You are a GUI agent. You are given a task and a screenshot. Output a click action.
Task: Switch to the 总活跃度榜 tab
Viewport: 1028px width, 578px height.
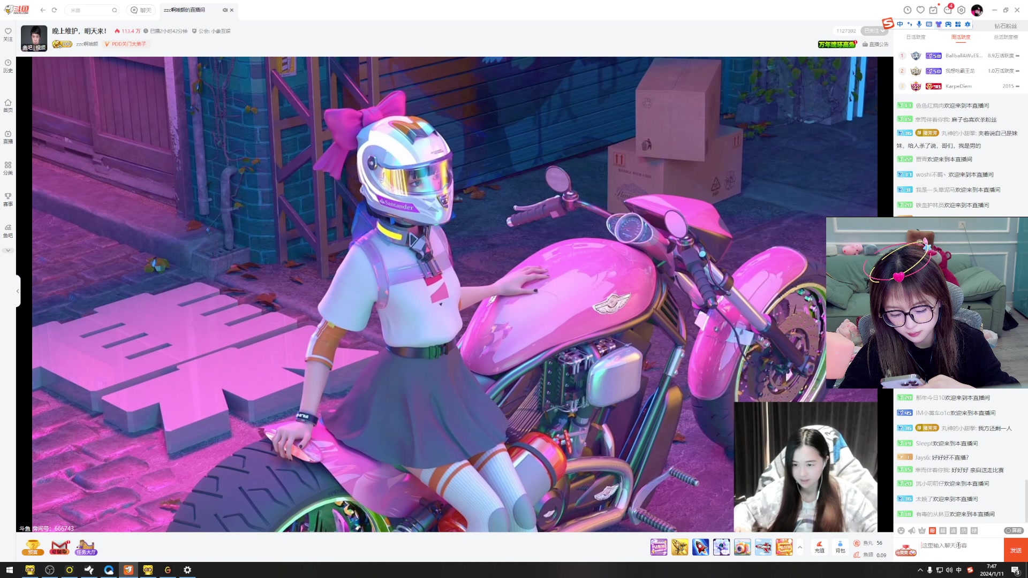pos(1006,37)
